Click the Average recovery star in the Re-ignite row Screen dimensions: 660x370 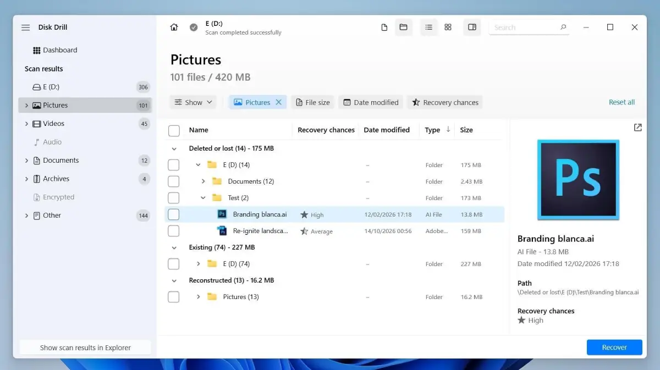(304, 231)
